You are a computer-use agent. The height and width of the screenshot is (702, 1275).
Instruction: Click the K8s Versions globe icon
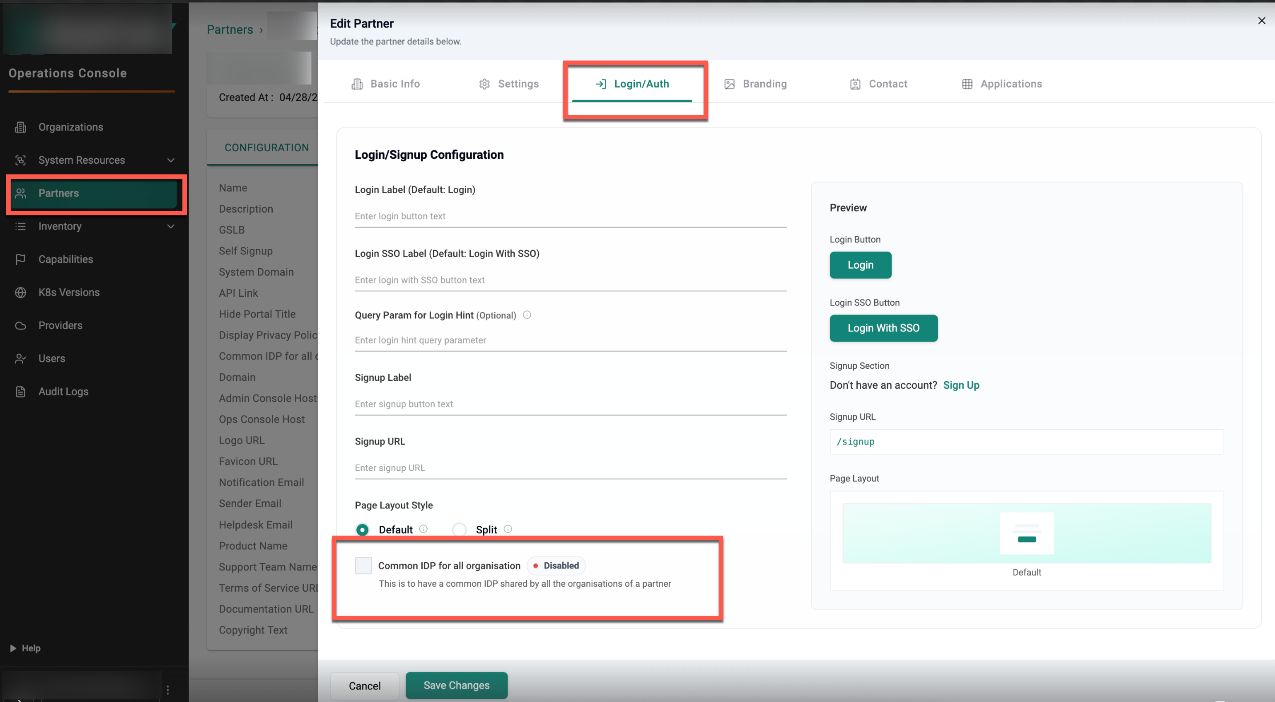click(20, 293)
